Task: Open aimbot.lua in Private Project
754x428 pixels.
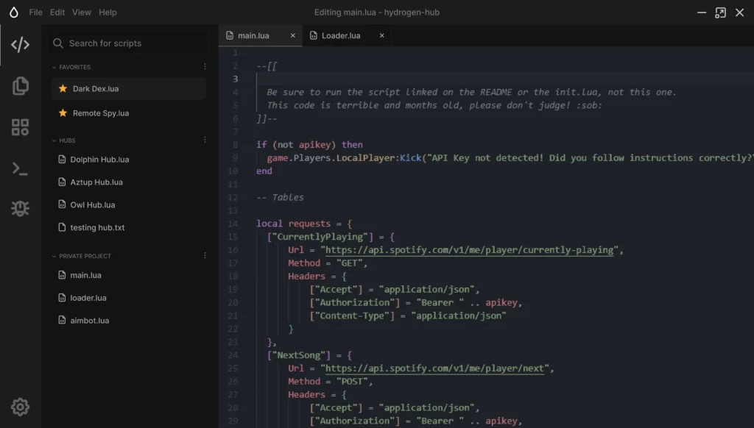Action: [90, 321]
